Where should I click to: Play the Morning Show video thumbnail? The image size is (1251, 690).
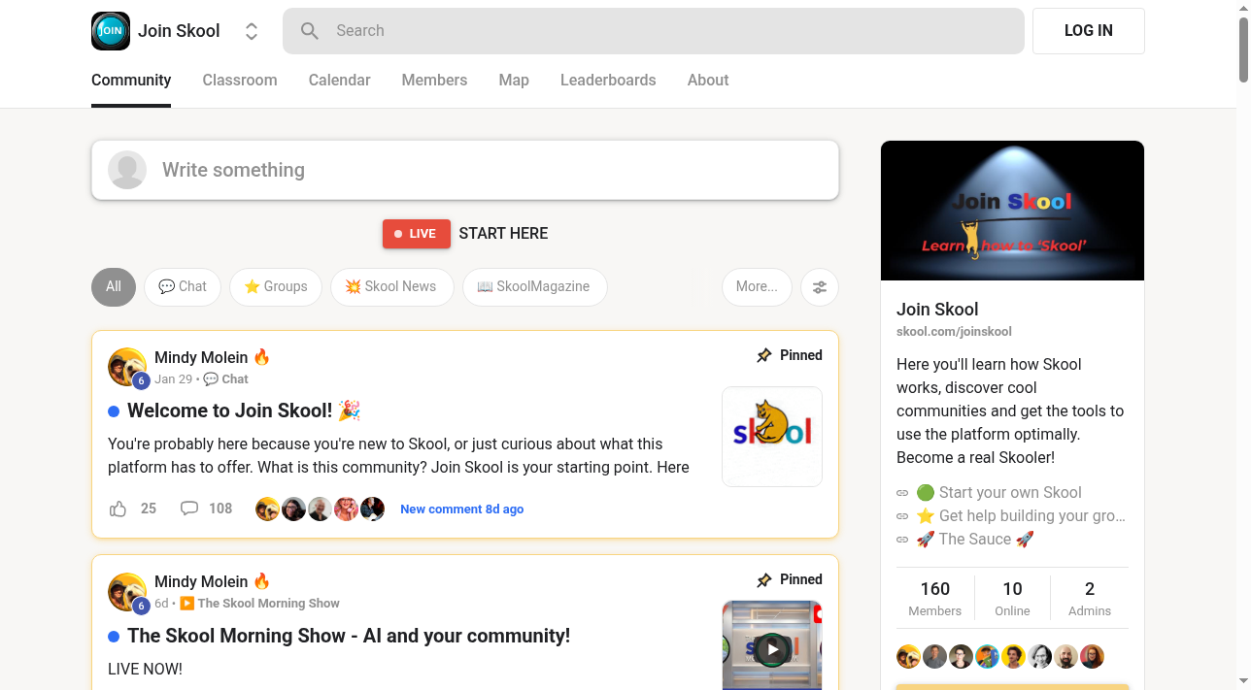point(772,649)
